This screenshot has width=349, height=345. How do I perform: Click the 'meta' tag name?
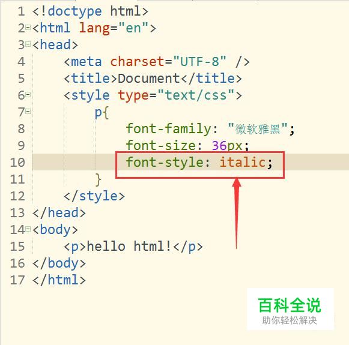[x=86, y=62]
